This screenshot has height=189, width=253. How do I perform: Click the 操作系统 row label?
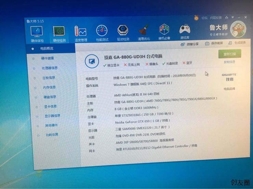(92, 86)
